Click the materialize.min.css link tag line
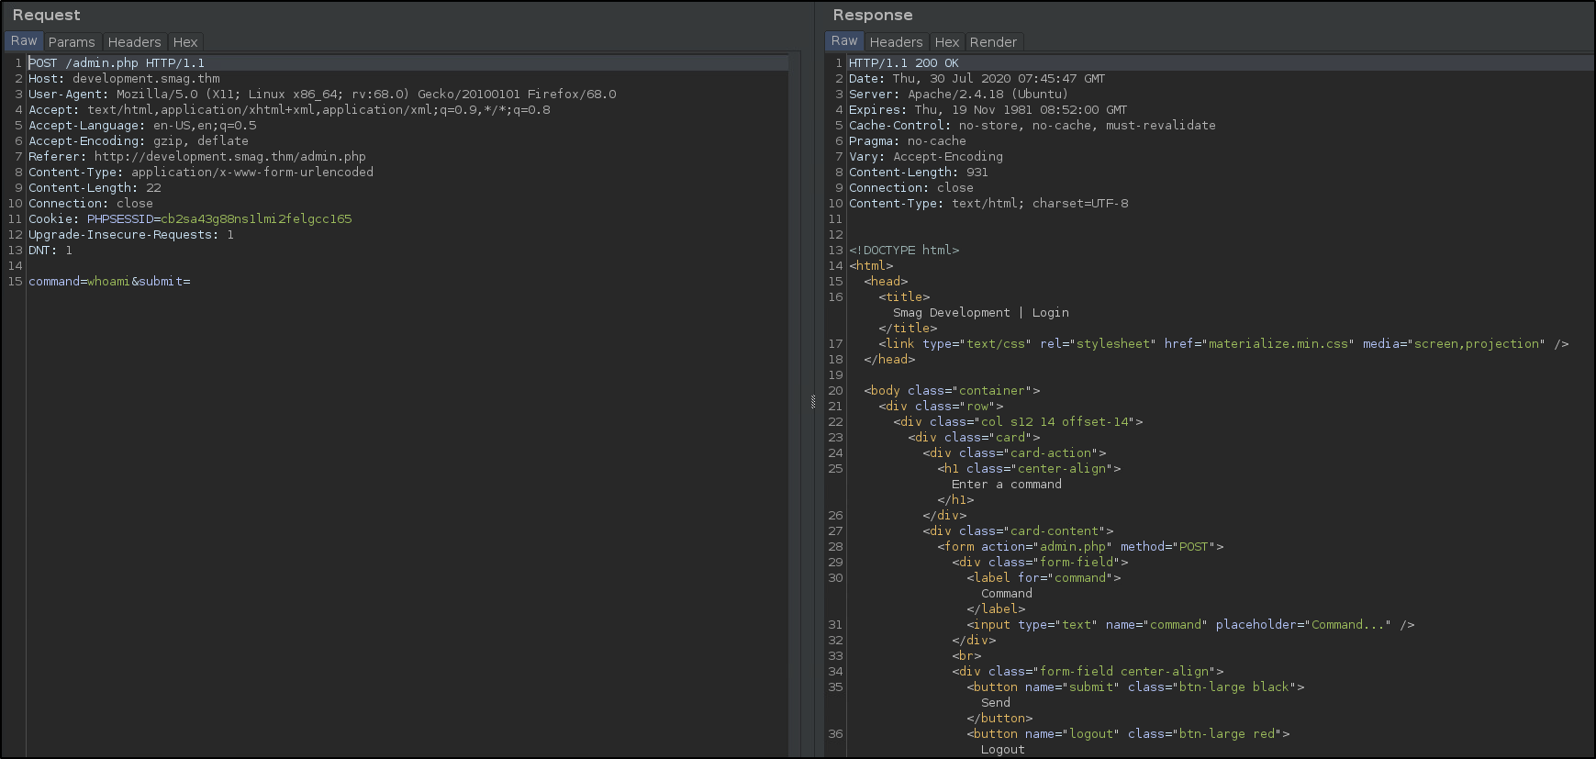The height and width of the screenshot is (759, 1596). (x=1223, y=344)
